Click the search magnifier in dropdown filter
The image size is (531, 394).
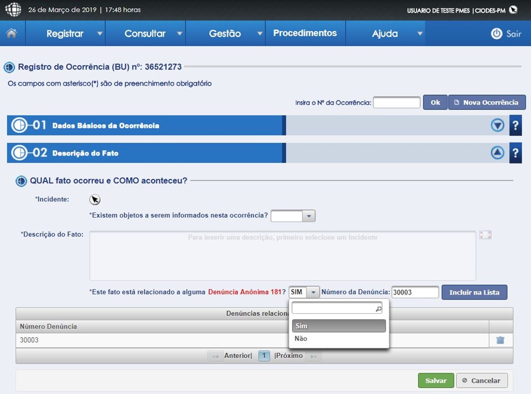[378, 308]
